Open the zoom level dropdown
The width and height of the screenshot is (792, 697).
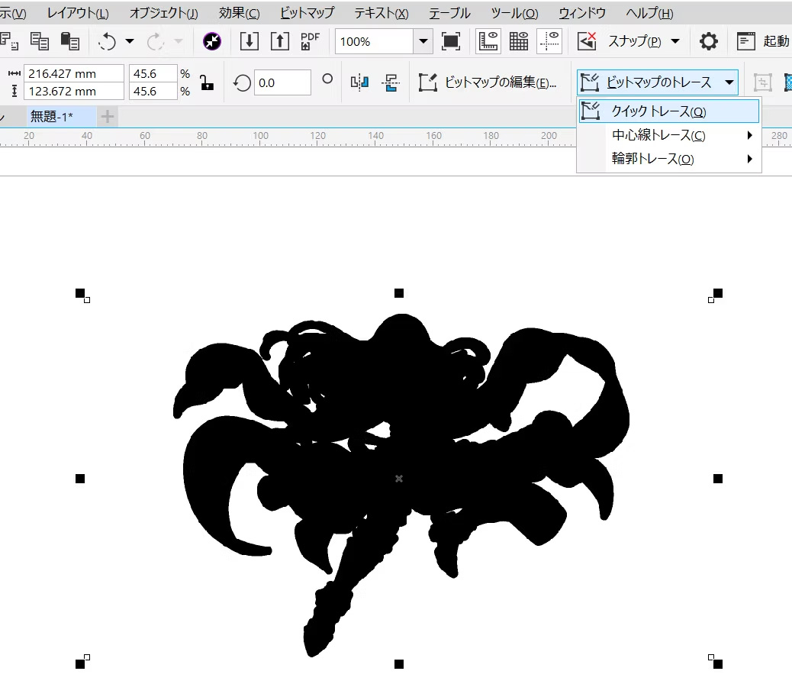[x=425, y=41]
